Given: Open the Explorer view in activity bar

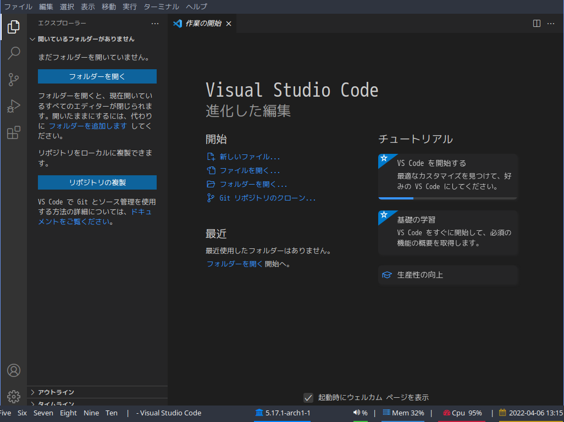Looking at the screenshot, I should point(14,26).
